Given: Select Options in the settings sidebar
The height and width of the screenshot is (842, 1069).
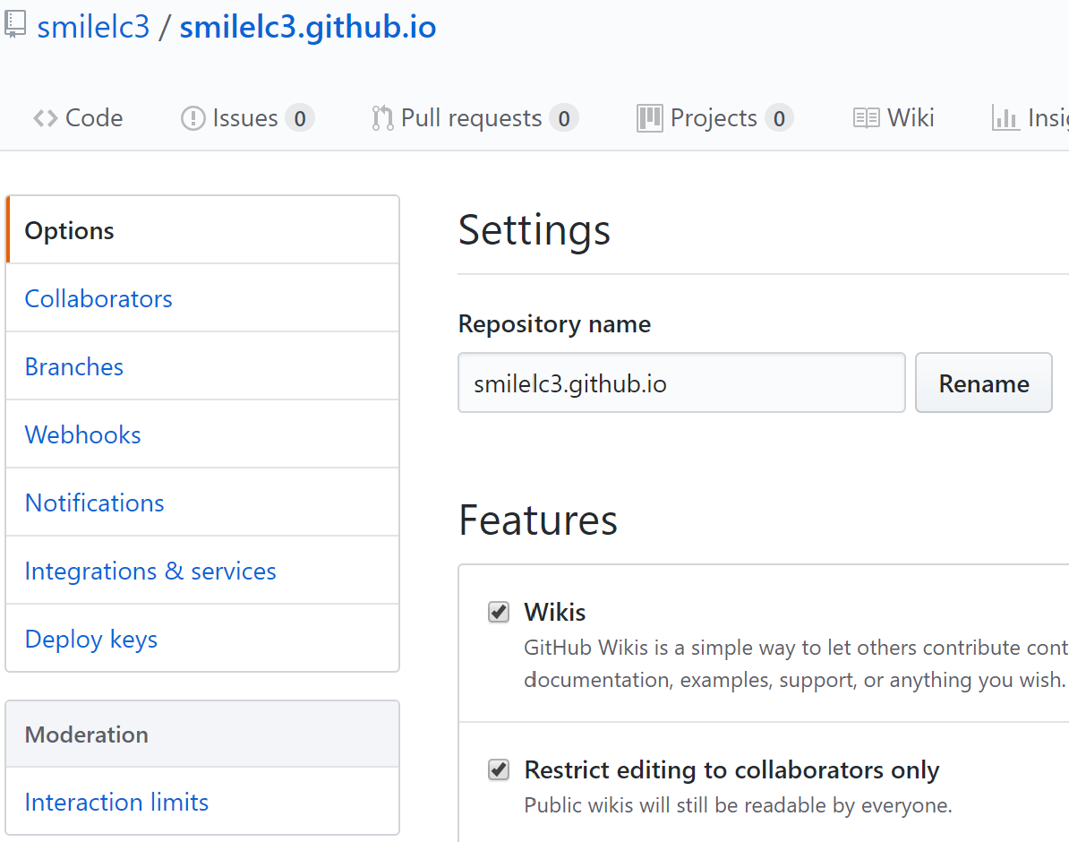Looking at the screenshot, I should [x=202, y=230].
